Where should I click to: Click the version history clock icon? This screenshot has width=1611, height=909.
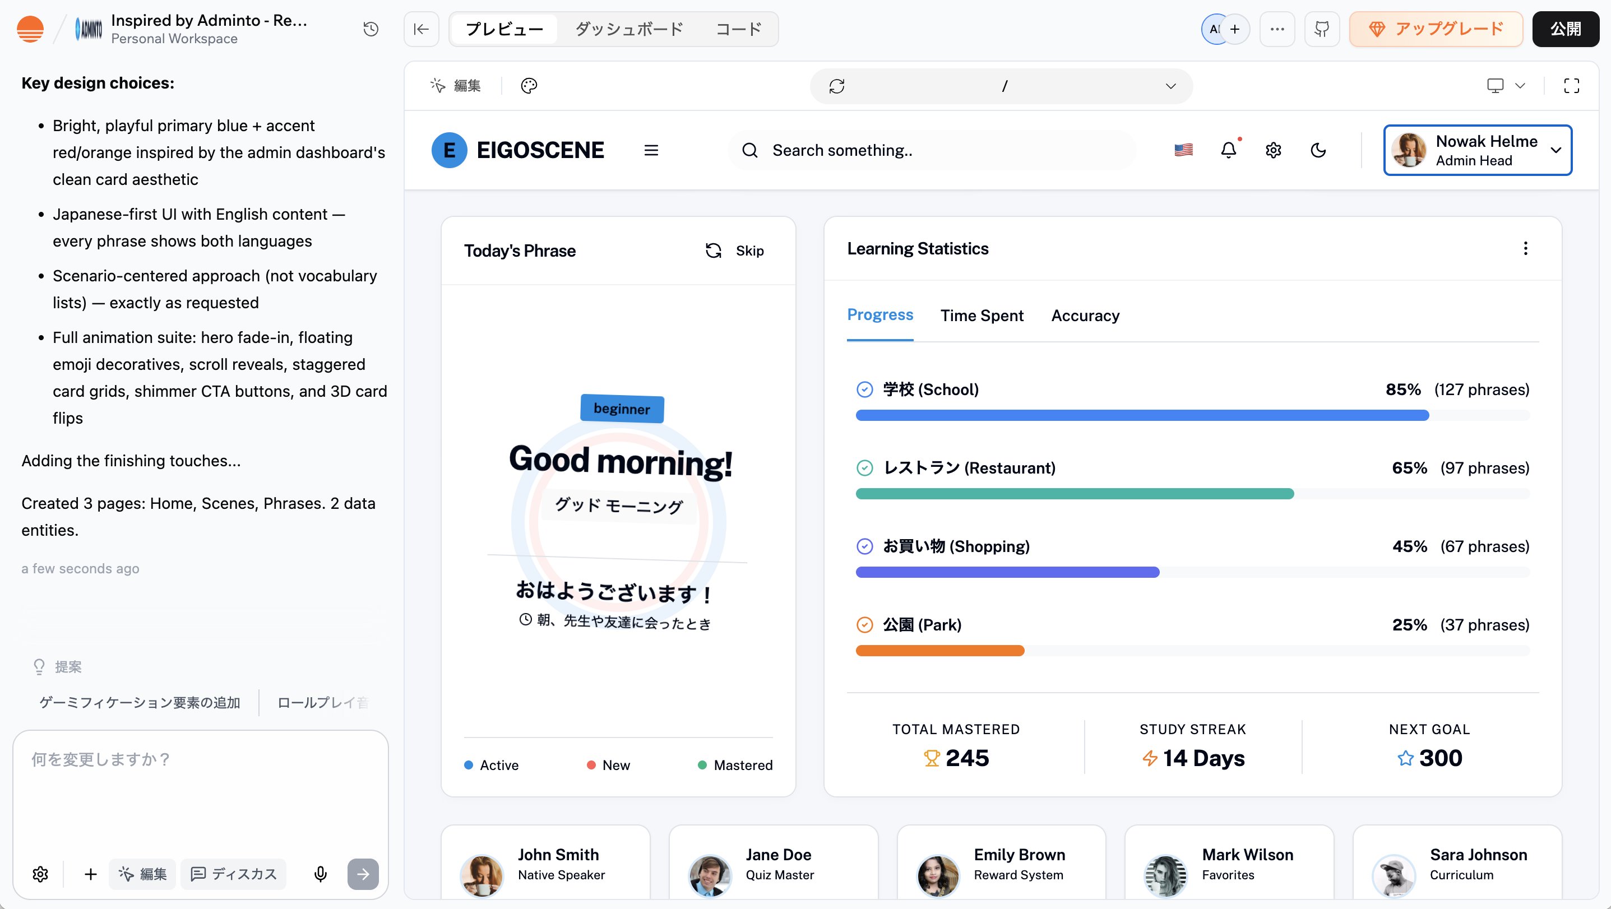point(371,29)
